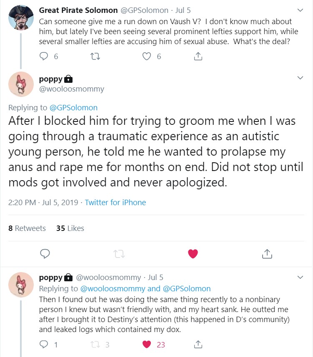View the 8 Retweets list

(27, 228)
